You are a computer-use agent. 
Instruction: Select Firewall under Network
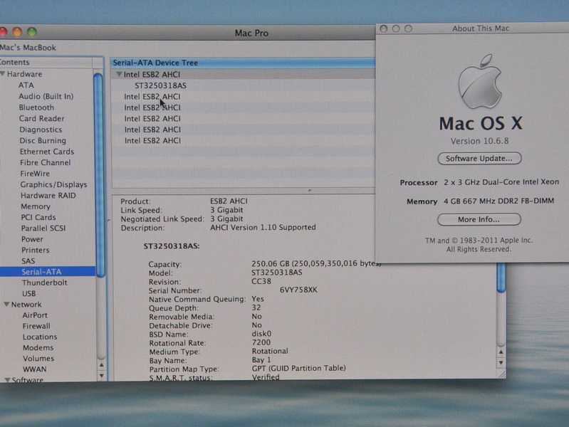(x=36, y=326)
